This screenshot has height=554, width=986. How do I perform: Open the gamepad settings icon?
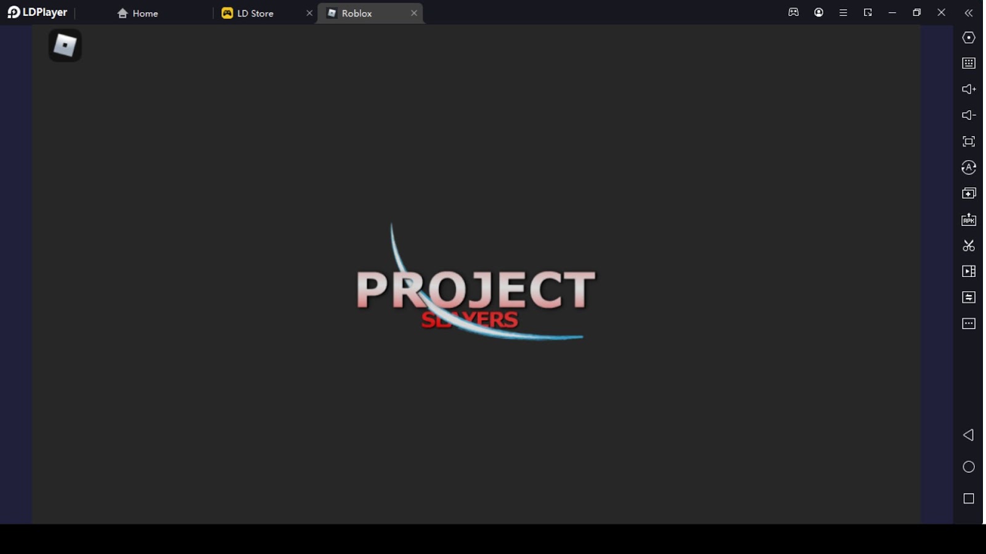tap(794, 12)
